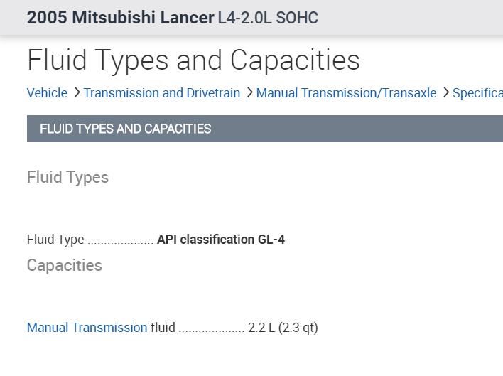503x376 pixels.
Task: Open the Manual Transmission link under Capacities
Action: point(87,328)
